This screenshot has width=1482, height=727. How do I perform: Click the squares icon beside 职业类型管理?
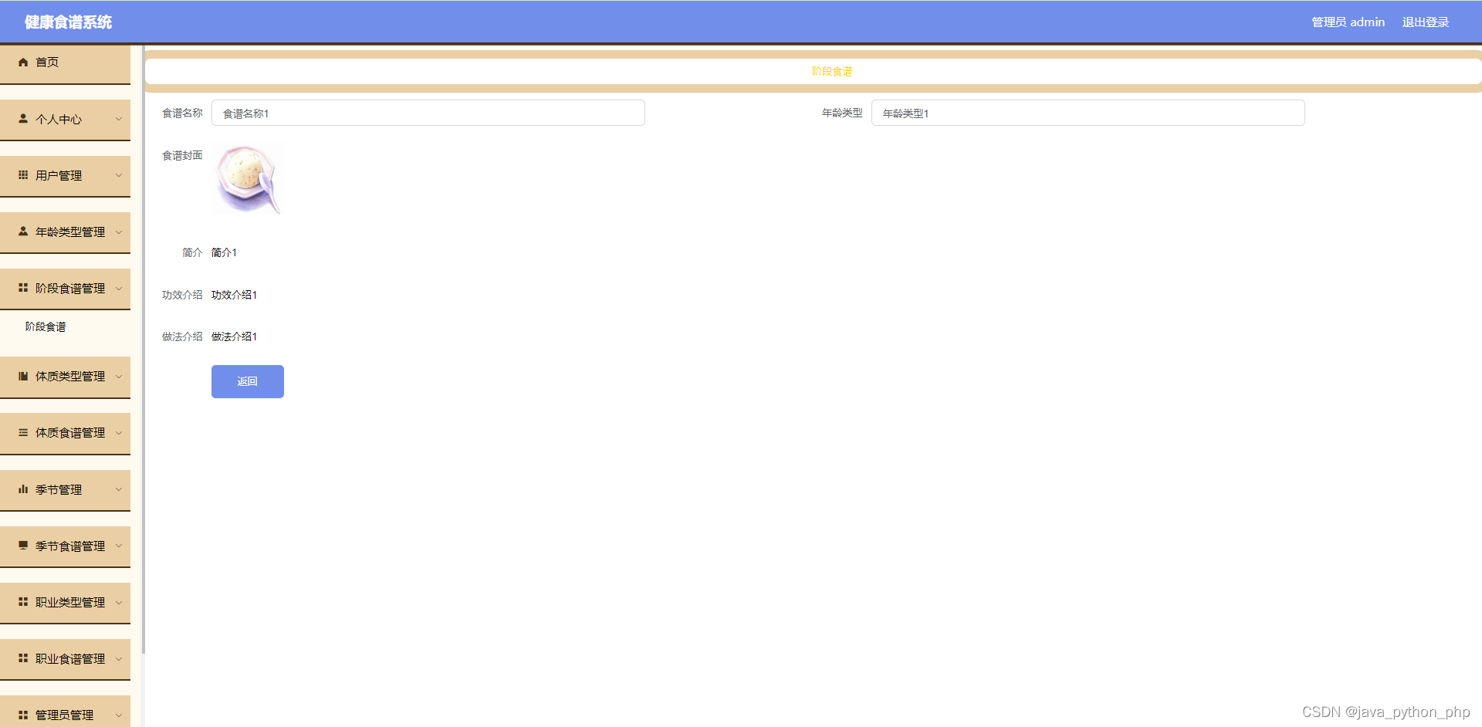(23, 602)
